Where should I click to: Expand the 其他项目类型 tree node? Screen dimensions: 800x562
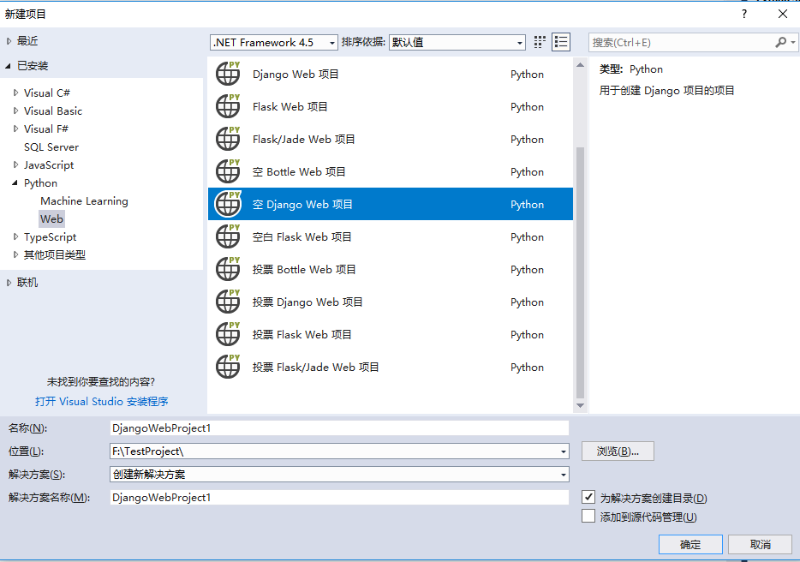[x=15, y=254]
